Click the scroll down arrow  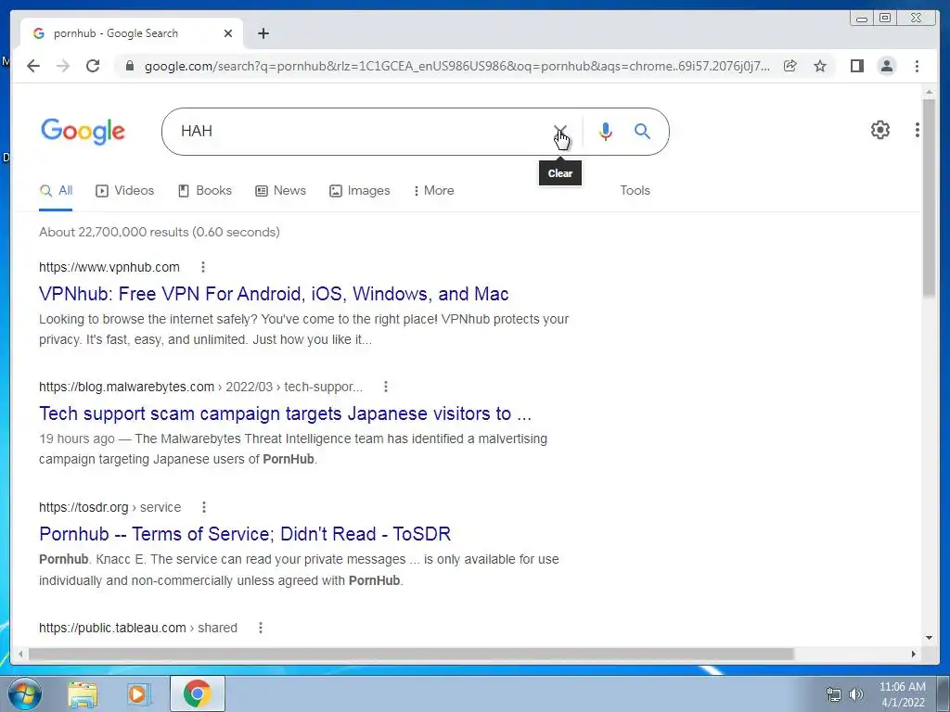(x=929, y=638)
